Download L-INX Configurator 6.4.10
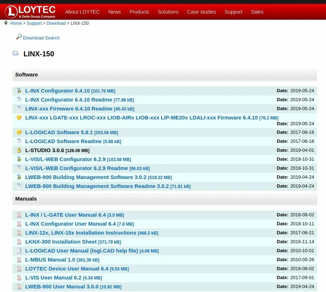Screen dimensions: 326x292 (57, 91)
